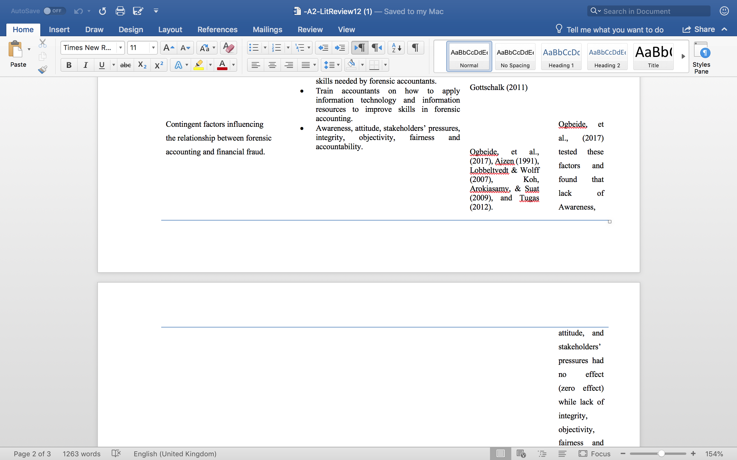Click the Cut scissors icon

[x=43, y=43]
